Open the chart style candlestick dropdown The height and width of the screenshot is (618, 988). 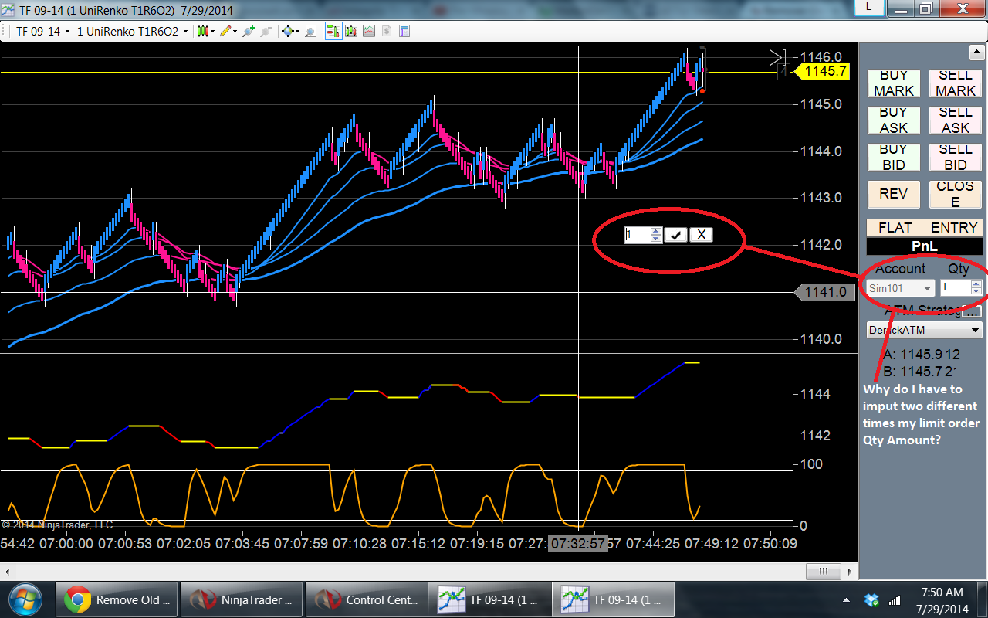[205, 32]
